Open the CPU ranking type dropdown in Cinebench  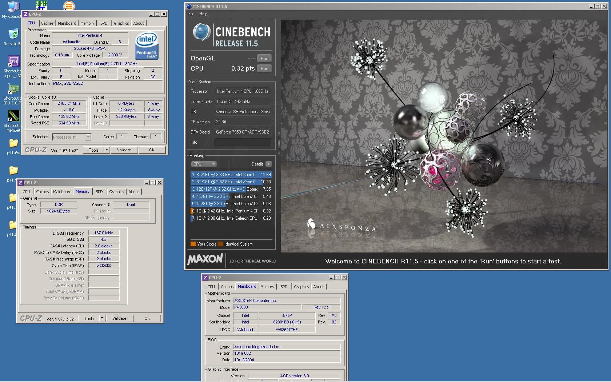coord(204,164)
